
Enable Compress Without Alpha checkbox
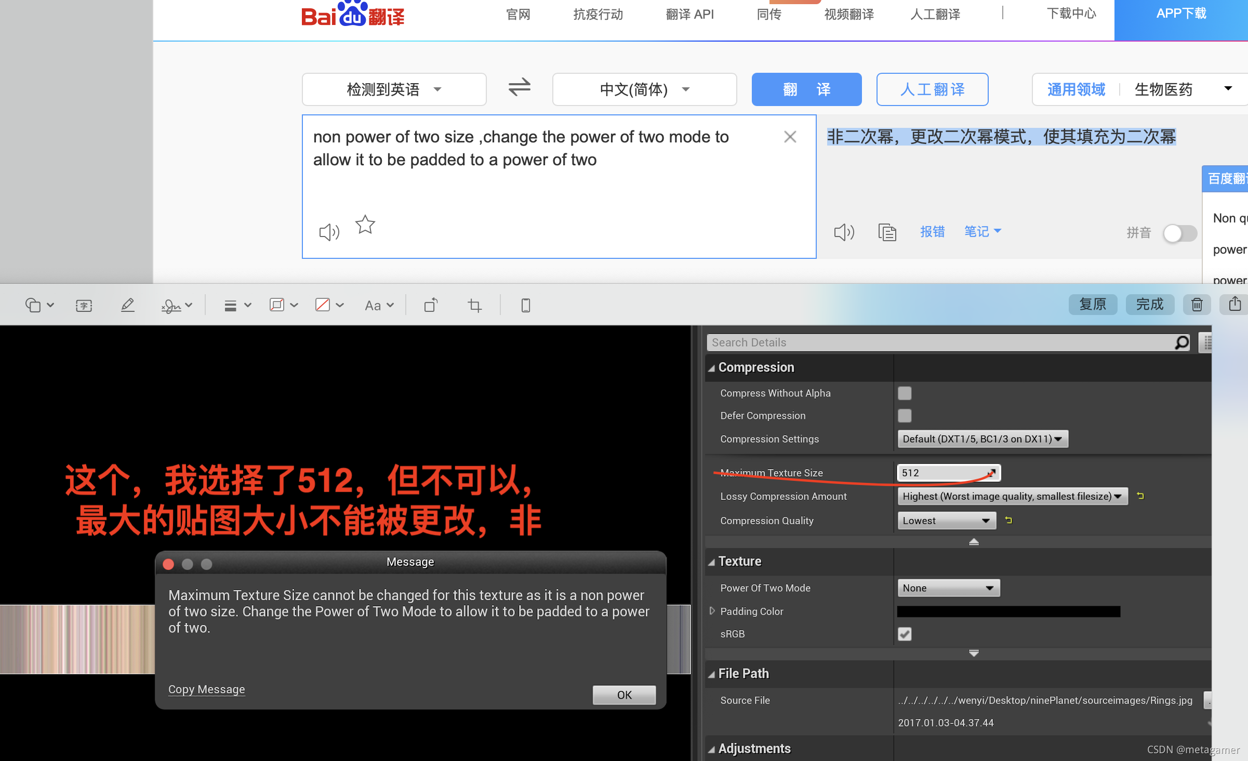[904, 393]
